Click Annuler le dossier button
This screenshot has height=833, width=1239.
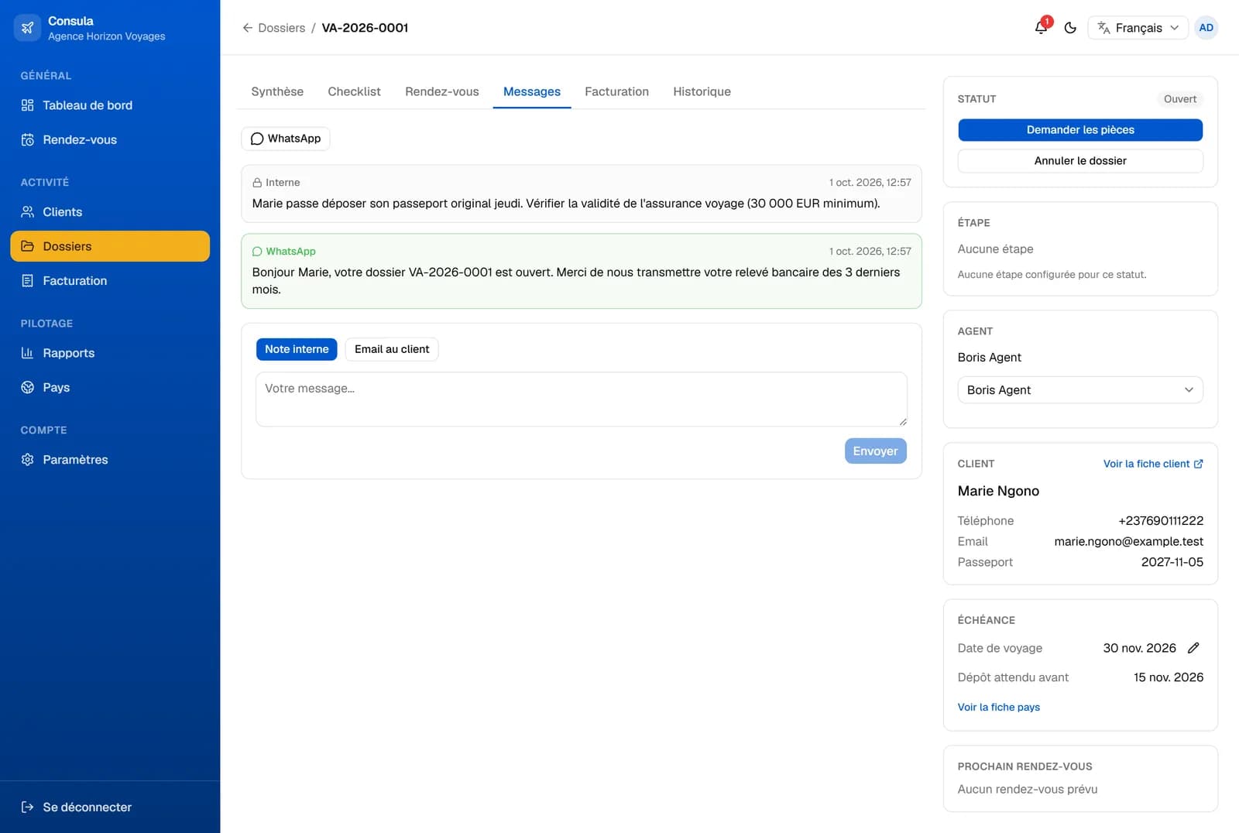(1080, 161)
